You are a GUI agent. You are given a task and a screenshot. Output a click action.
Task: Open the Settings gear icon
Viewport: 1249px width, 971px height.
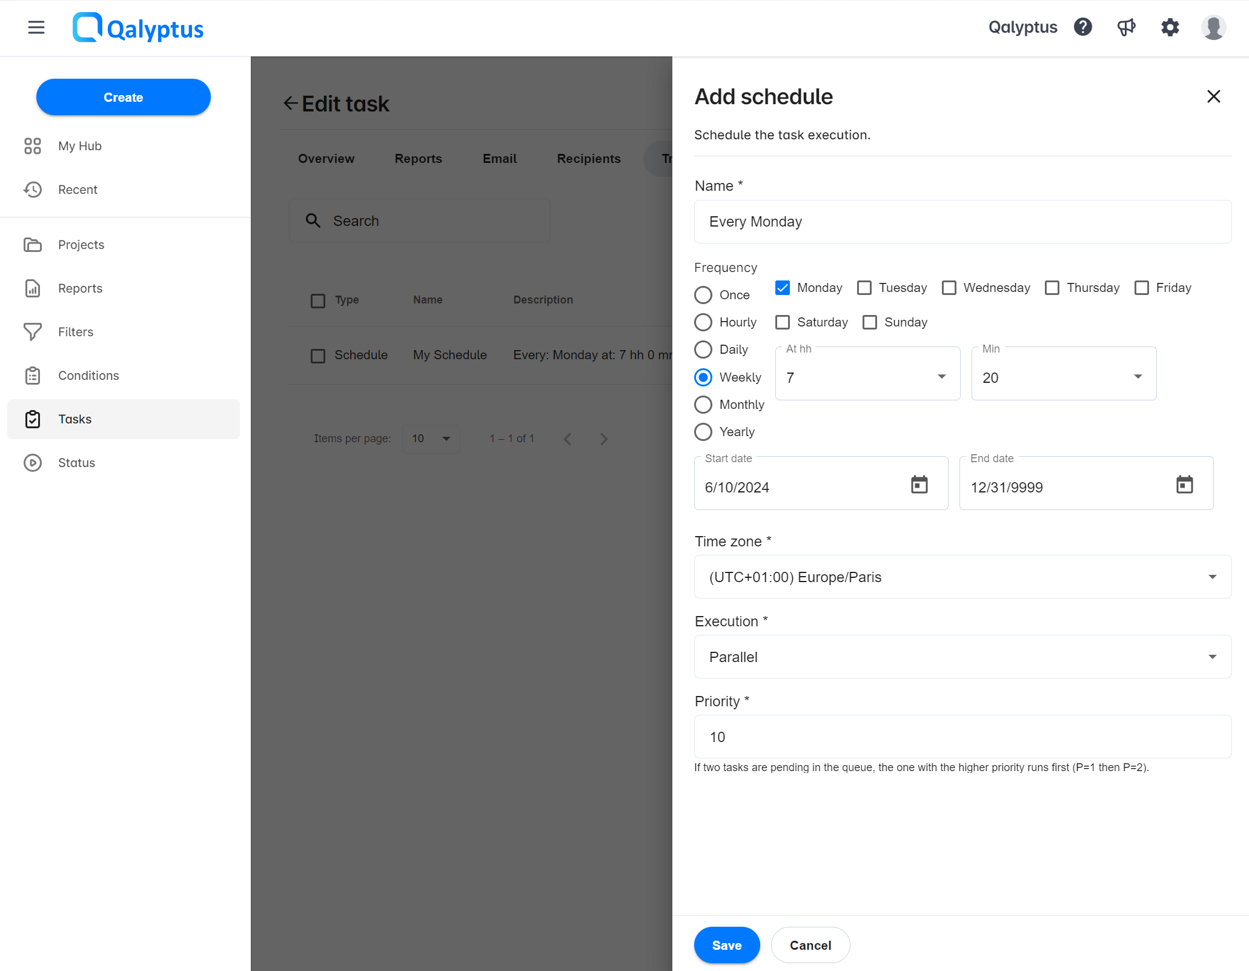click(x=1171, y=27)
